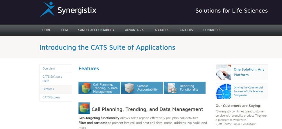282x129 pixels.
Task: Click the One Solution, Any Platform link
Action: 249,72
